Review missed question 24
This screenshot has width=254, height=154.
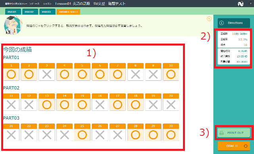pyautogui.click(x=64, y=132)
